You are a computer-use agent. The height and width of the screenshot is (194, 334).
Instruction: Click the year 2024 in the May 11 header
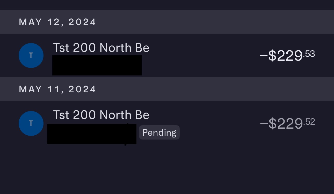82,89
